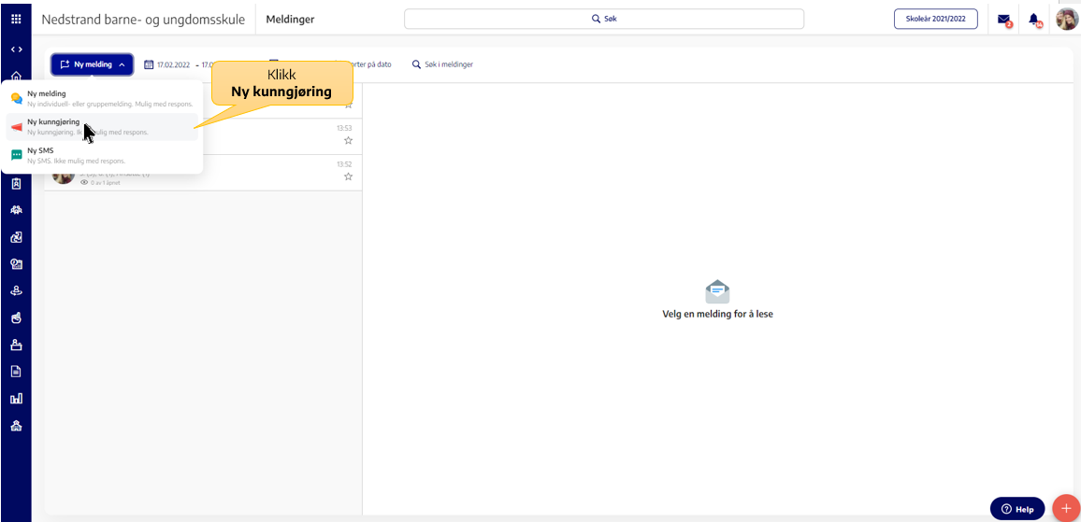
Task: Star the message received at 13:52
Action: (348, 176)
